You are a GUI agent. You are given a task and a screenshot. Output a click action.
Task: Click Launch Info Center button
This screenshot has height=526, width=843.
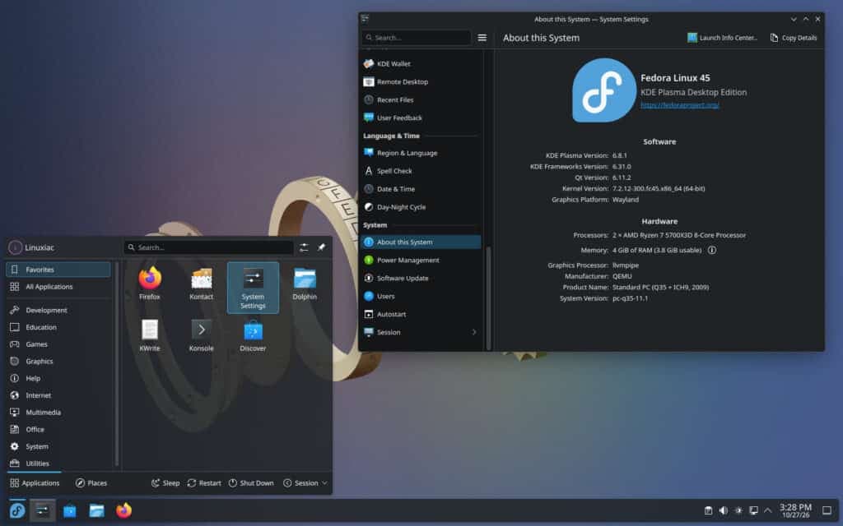[723, 38]
